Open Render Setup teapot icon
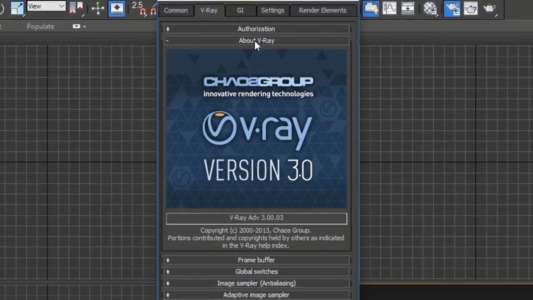Viewport: 533px width, 300px height. (x=452, y=8)
